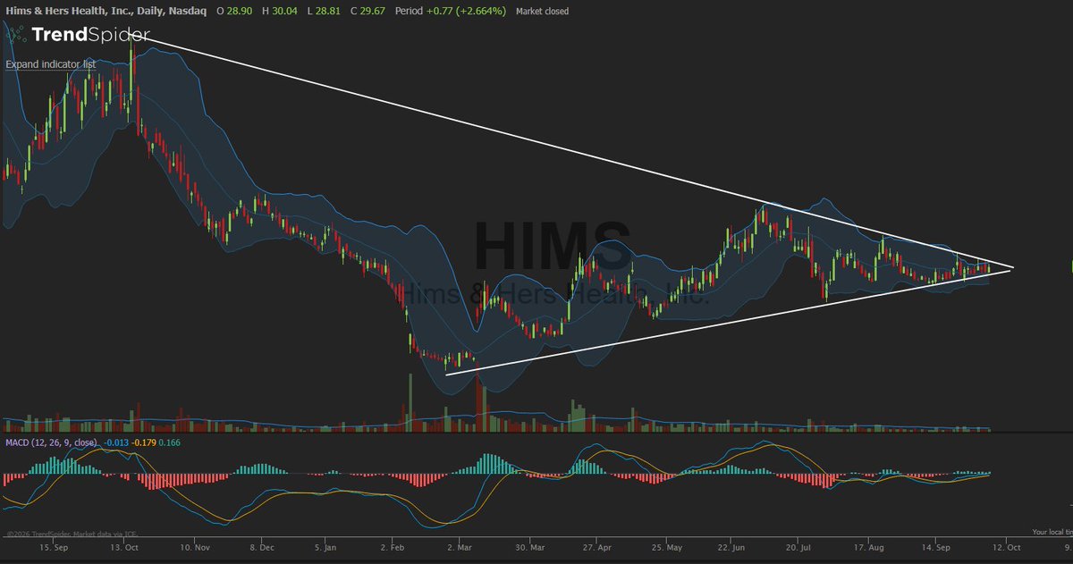Click the 'Market closed' status text
This screenshot has height=564, width=1073.
point(542,12)
